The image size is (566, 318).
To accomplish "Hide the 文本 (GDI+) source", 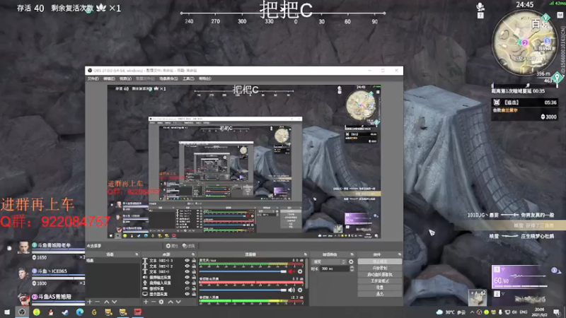I will click(x=187, y=271).
